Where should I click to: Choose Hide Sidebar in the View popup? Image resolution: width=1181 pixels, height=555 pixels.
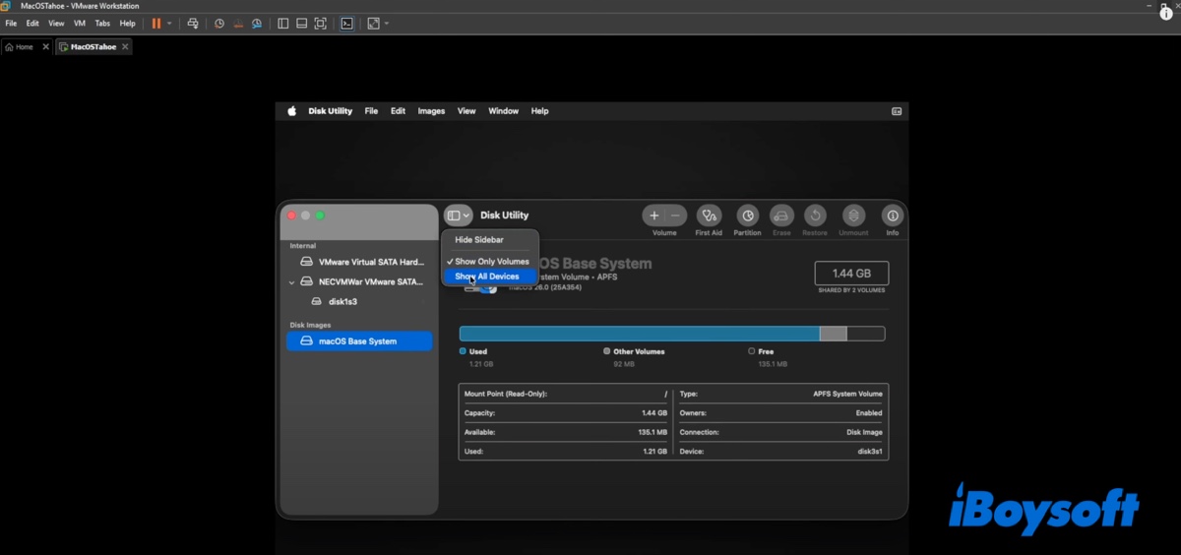479,240
